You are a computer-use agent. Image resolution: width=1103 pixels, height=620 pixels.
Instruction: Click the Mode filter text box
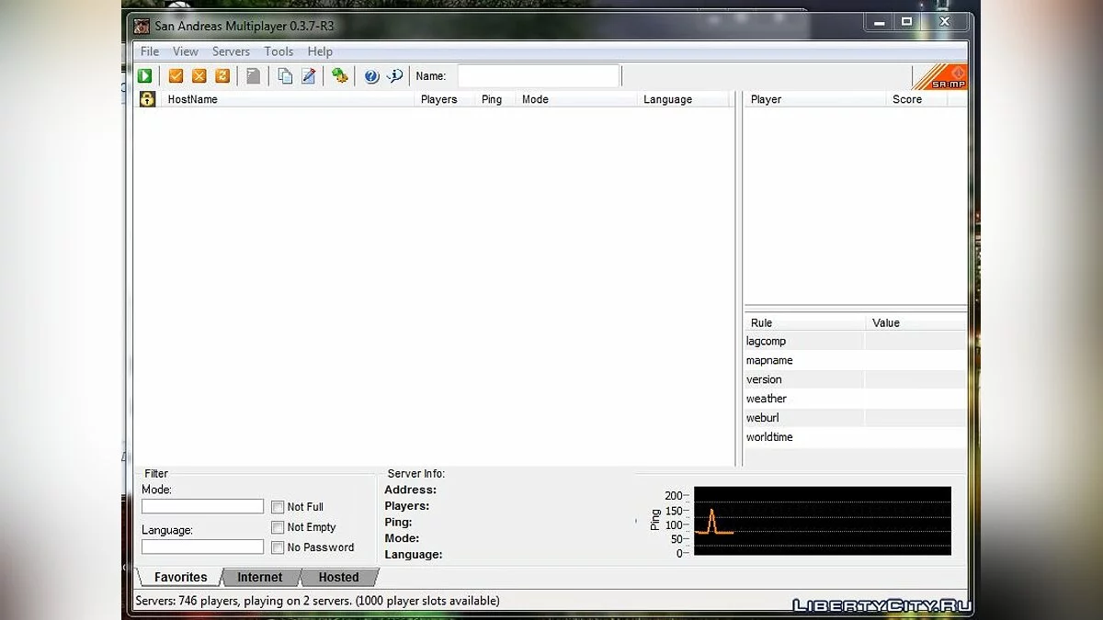[202, 506]
